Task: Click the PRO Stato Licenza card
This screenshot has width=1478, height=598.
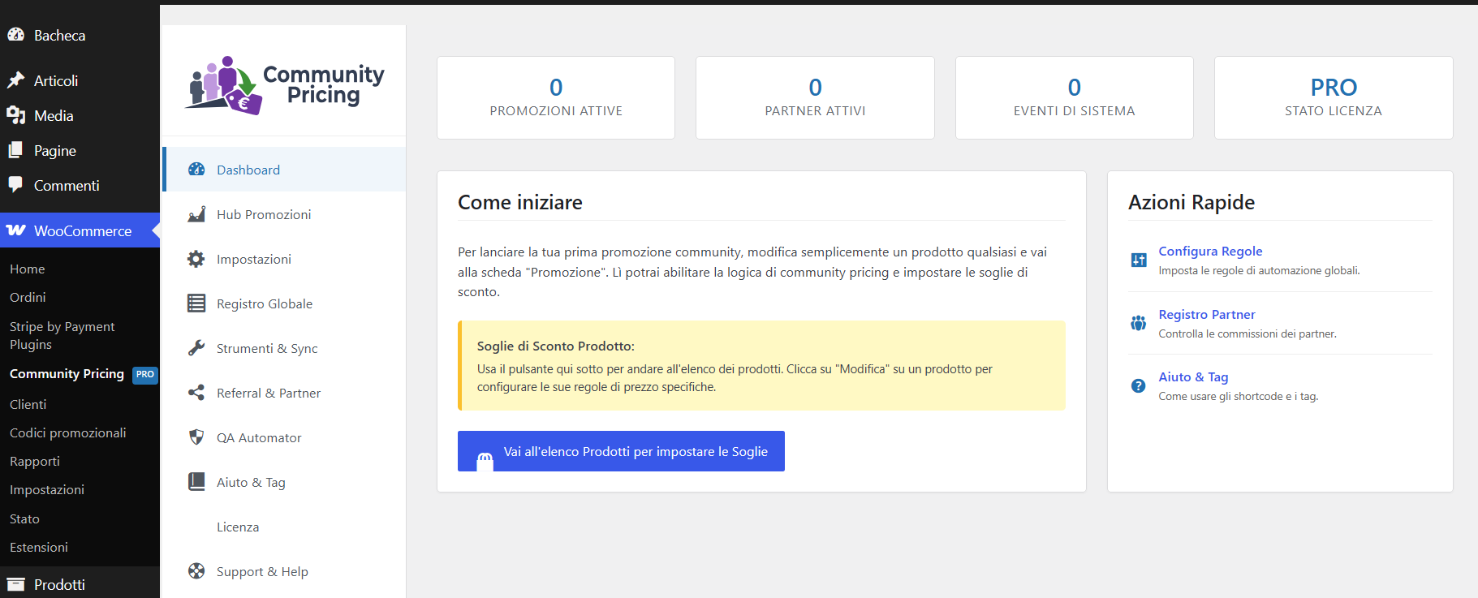Action: tap(1334, 97)
